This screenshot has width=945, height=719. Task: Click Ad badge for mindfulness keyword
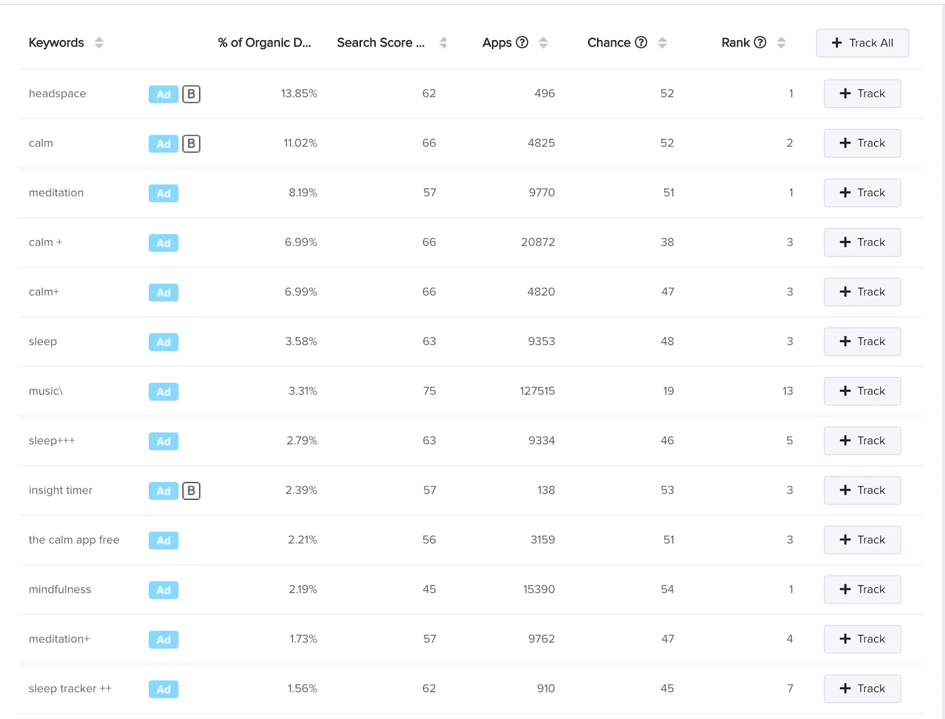(164, 590)
